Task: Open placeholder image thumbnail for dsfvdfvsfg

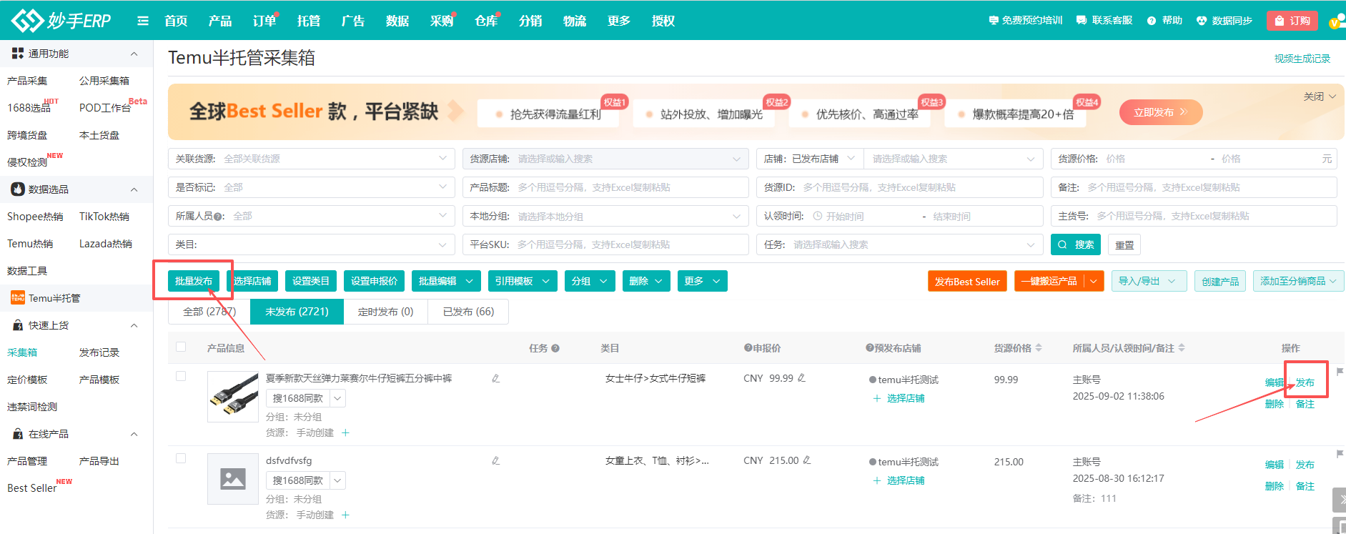Action: (233, 479)
